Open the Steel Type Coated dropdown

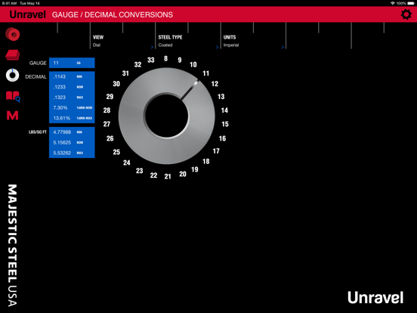click(188, 42)
